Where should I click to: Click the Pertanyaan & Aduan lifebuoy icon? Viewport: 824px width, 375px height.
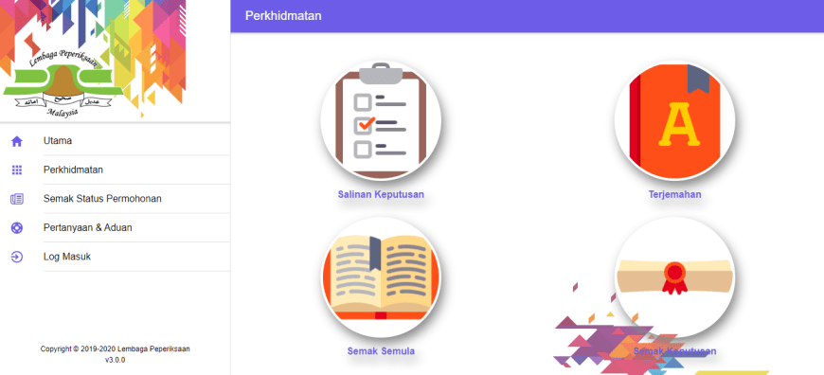17,228
